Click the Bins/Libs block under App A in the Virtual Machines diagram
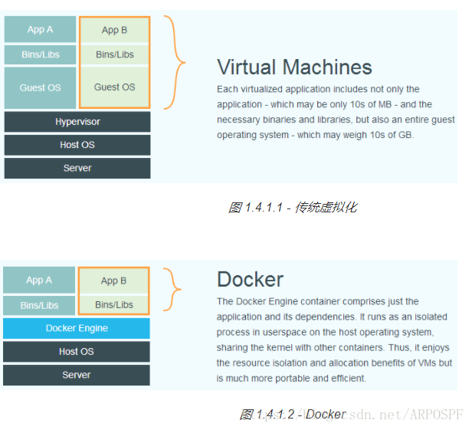This screenshot has height=430, width=472. click(40, 54)
